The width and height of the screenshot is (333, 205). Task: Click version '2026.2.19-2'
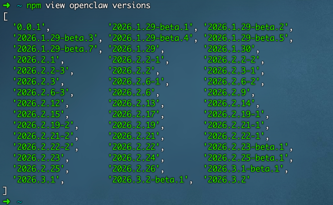(x=43, y=125)
